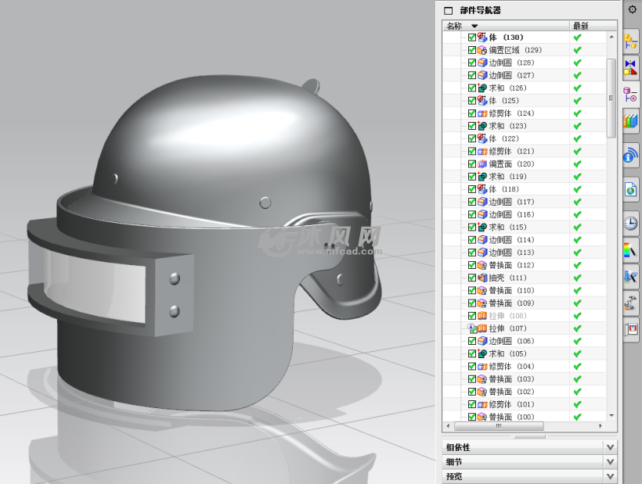Toggle checkbox for 体 (125)
This screenshot has width=642, height=484.
pyautogui.click(x=472, y=101)
